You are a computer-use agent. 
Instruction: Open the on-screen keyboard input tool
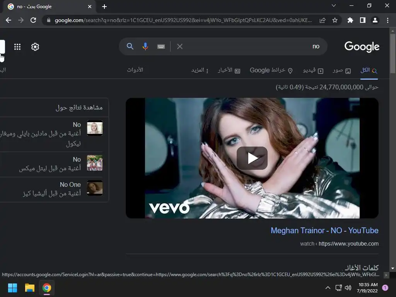tap(161, 46)
